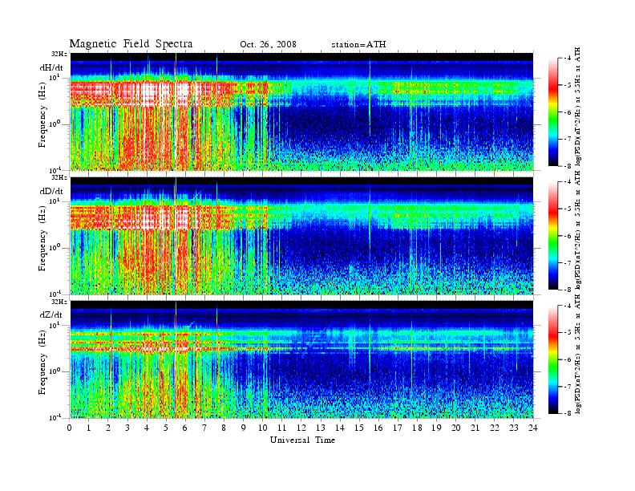Click the "32Hz" label above the dH/dt axis
Viewport: 635px width, 491px height.
(x=59, y=54)
